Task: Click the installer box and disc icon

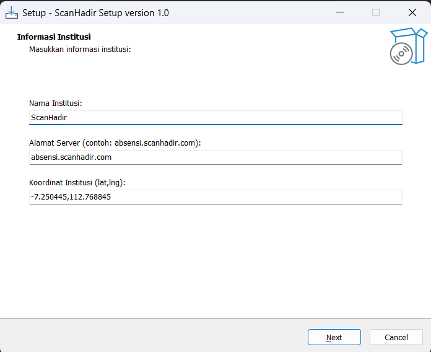Action: [x=409, y=46]
